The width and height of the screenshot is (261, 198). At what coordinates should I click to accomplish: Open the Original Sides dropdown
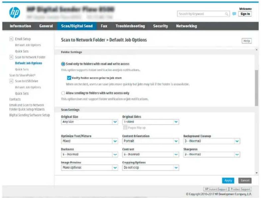click(151, 122)
